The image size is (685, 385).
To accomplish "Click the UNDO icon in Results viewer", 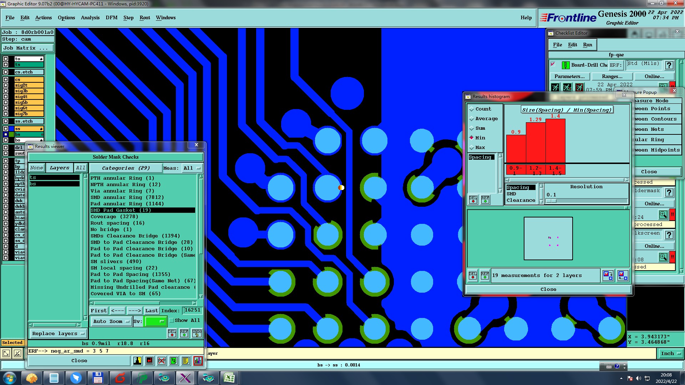I will (x=197, y=333).
